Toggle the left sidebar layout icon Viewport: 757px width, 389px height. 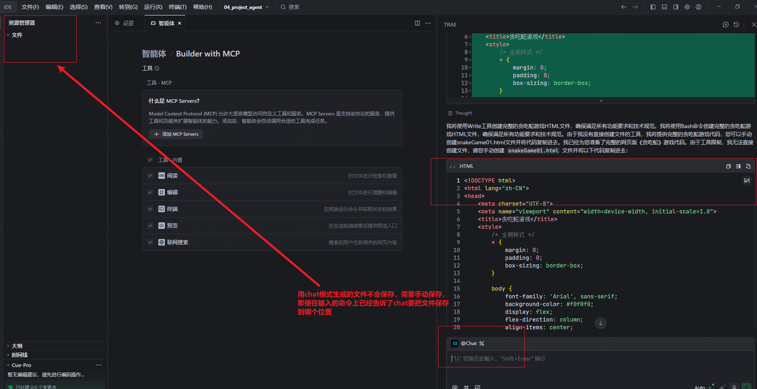653,7
